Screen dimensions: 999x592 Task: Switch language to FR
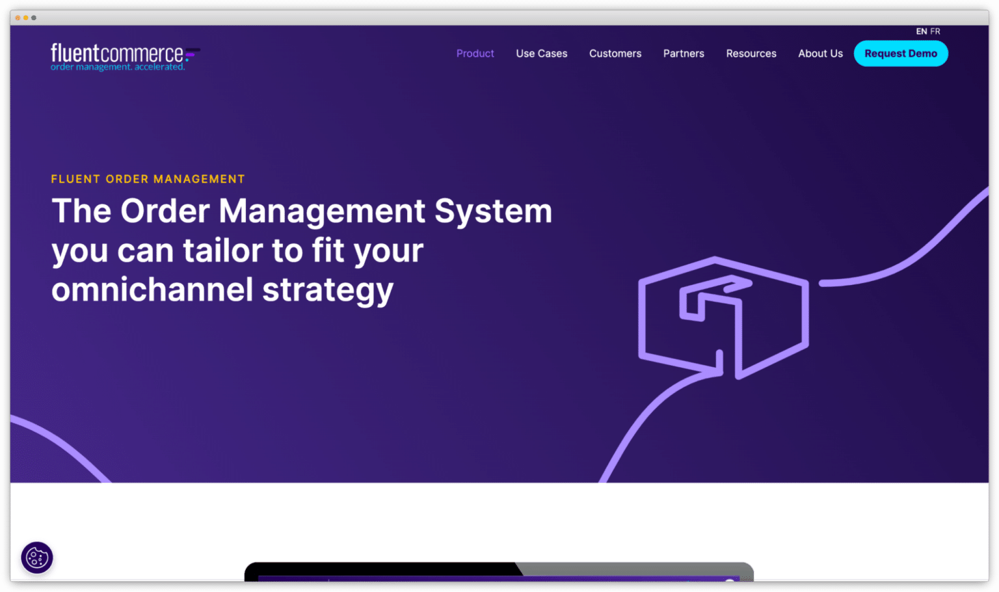click(x=935, y=31)
